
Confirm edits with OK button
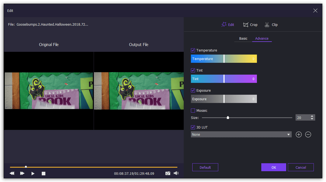click(274, 167)
